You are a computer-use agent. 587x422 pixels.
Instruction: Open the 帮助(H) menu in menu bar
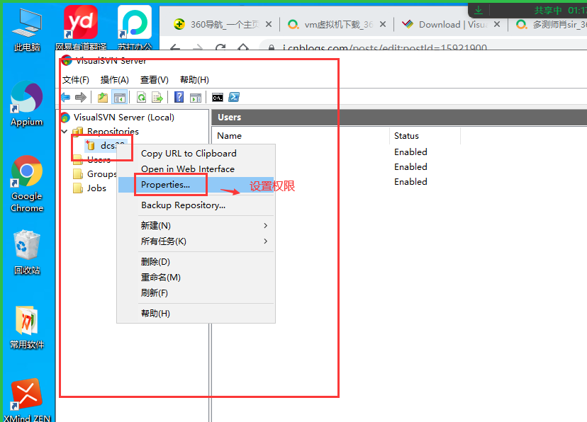pos(194,79)
